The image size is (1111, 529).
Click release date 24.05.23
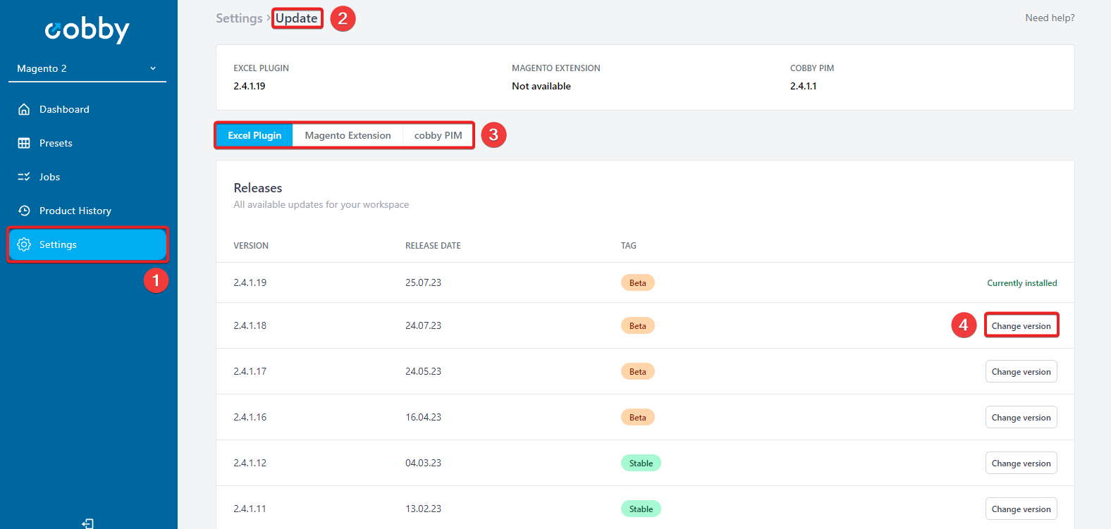pyautogui.click(x=423, y=371)
